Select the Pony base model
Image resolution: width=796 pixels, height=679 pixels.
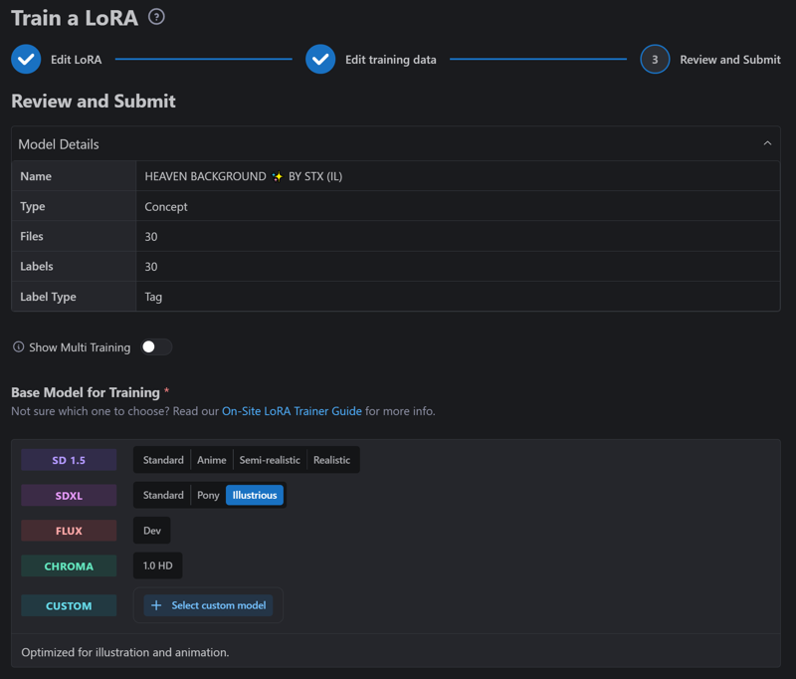click(208, 495)
